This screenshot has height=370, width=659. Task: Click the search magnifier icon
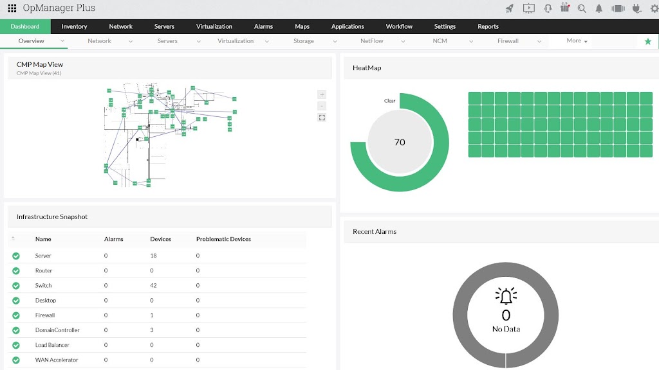tap(582, 8)
